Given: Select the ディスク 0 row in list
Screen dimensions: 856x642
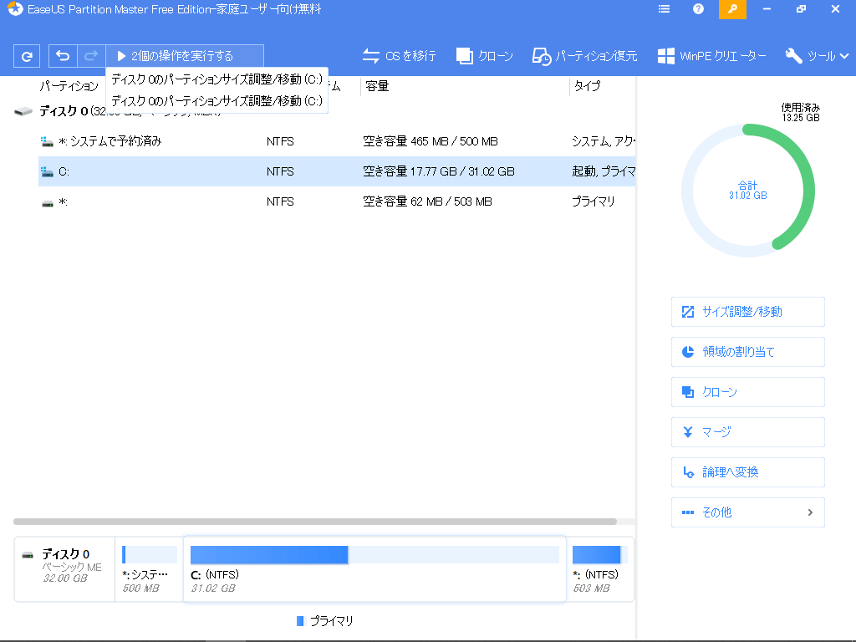Looking at the screenshot, I should tap(324, 111).
